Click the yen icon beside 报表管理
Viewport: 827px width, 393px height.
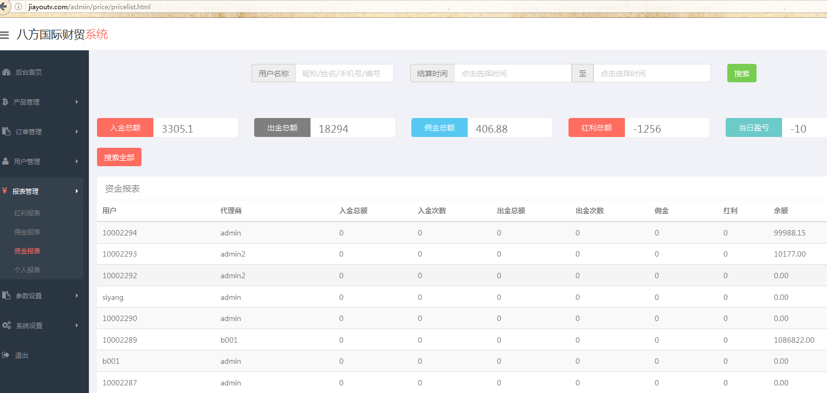(5, 191)
